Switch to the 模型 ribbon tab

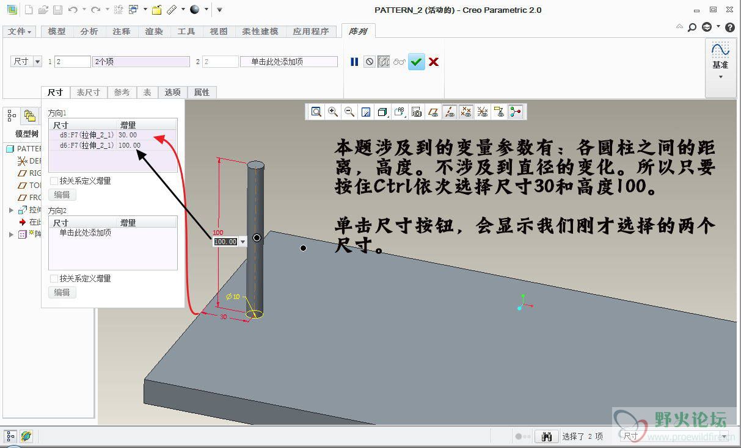(57, 32)
